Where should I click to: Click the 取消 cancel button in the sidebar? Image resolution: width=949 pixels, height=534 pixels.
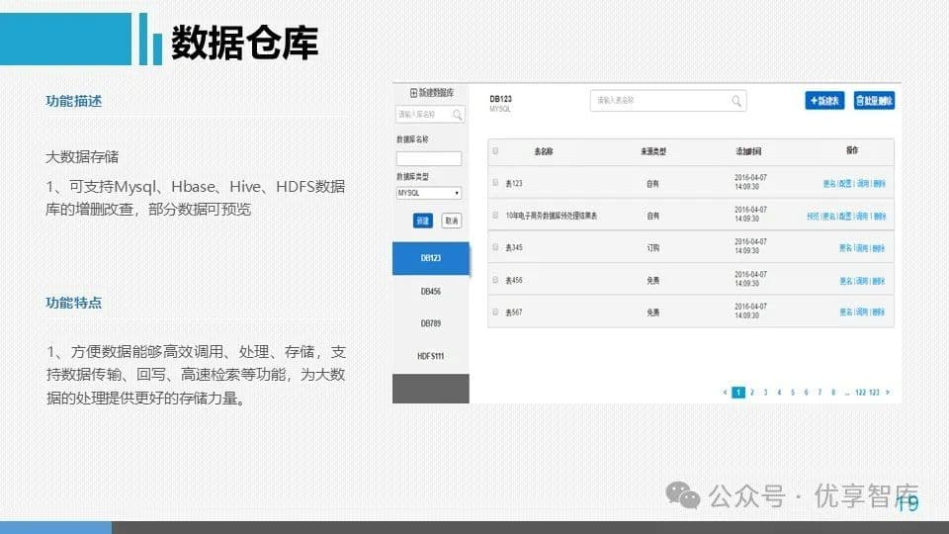pos(452,221)
